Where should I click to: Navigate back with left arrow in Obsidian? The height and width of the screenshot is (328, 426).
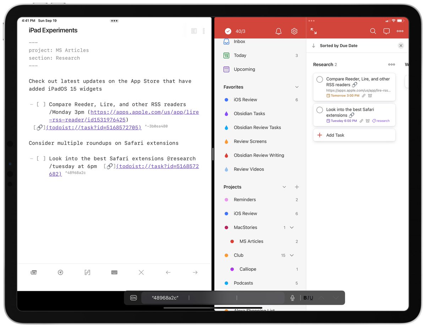tap(168, 272)
